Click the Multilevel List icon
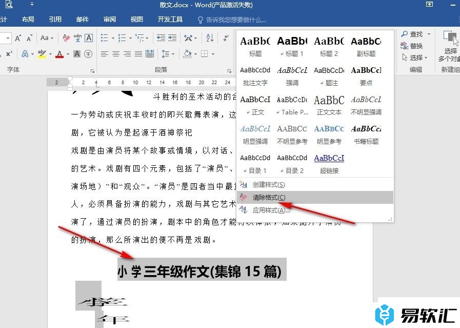 [x=139, y=38]
